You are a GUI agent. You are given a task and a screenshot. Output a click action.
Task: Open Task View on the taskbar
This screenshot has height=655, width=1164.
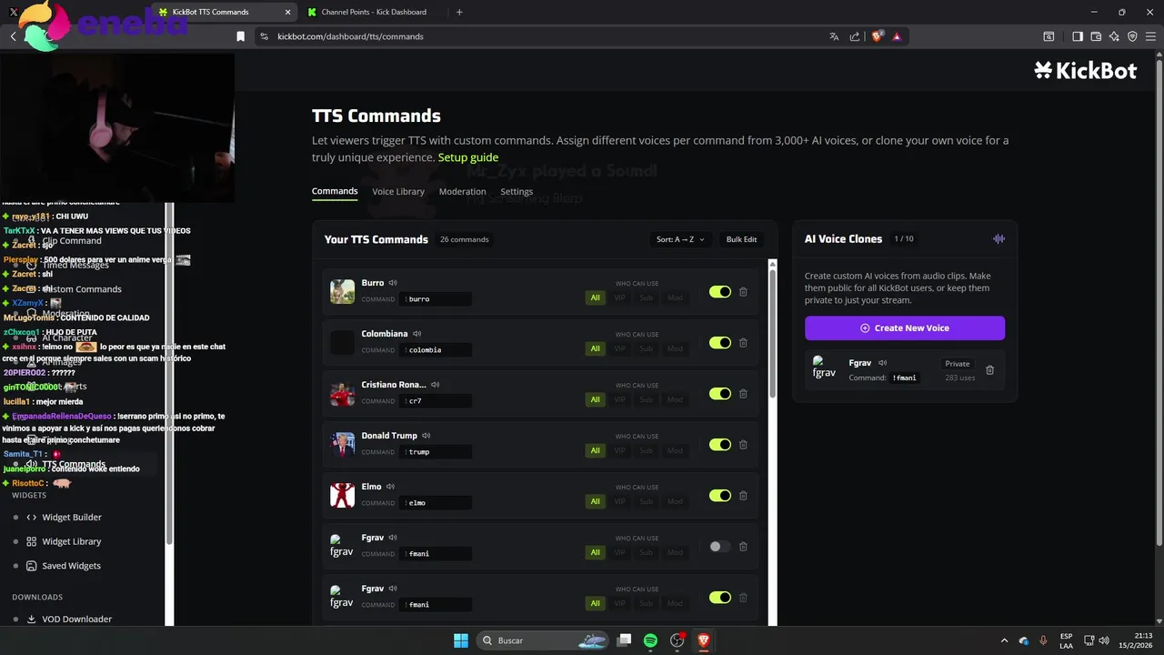click(624, 640)
